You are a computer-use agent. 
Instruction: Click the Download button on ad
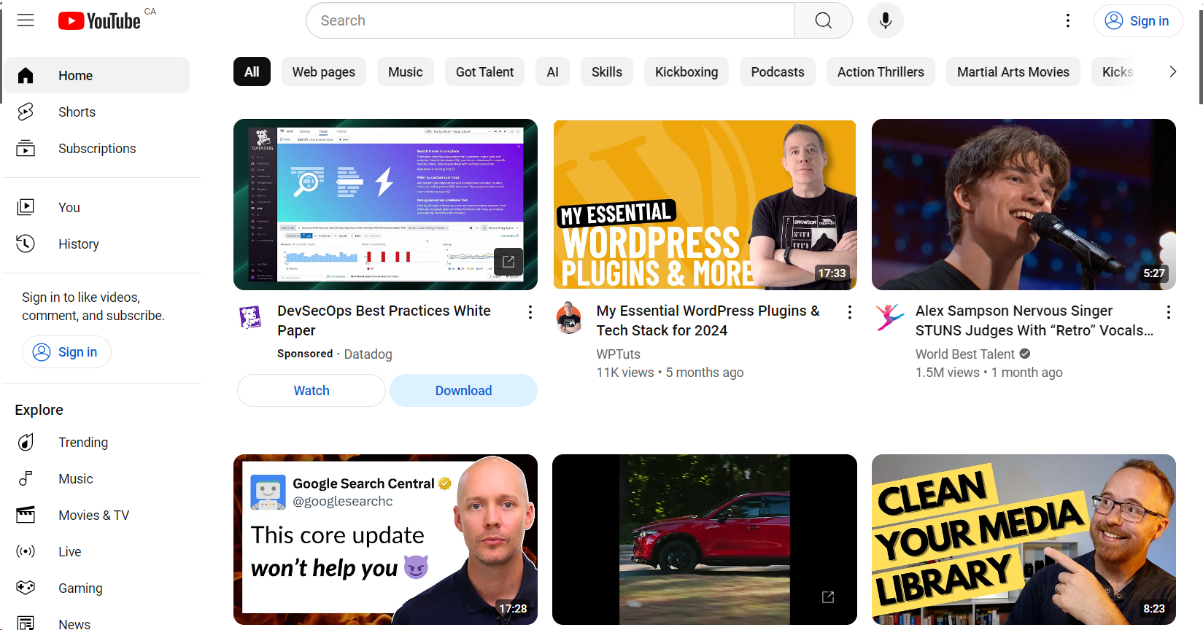click(x=463, y=391)
